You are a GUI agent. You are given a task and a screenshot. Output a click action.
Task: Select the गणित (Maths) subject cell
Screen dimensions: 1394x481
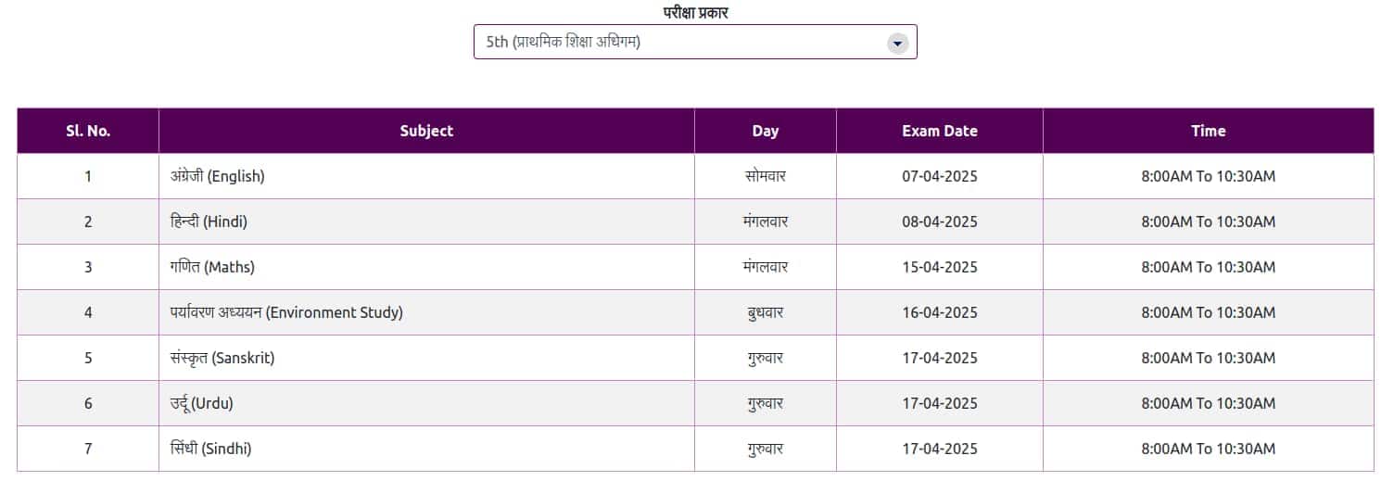(426, 267)
